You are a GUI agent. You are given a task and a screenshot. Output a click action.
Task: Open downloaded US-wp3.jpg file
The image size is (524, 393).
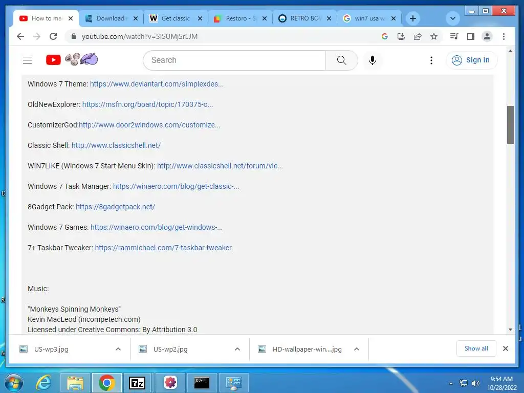click(x=51, y=349)
